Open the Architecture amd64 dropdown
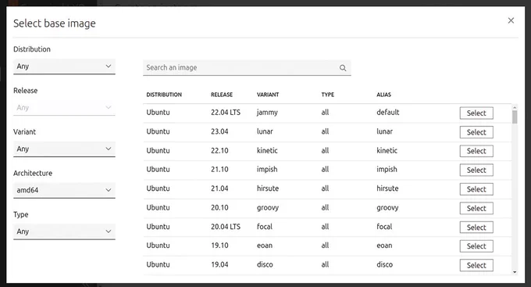This screenshot has height=287, width=531. tap(64, 190)
